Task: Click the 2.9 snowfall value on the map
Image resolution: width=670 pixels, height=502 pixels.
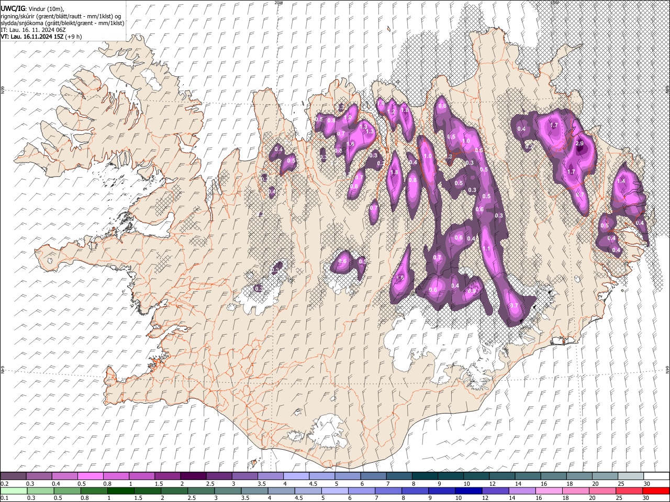Action: pos(579,143)
